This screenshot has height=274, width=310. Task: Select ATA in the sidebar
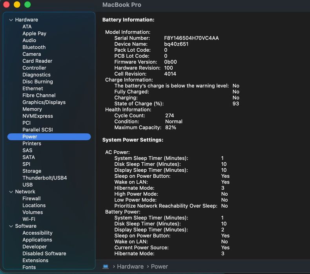(x=27, y=27)
